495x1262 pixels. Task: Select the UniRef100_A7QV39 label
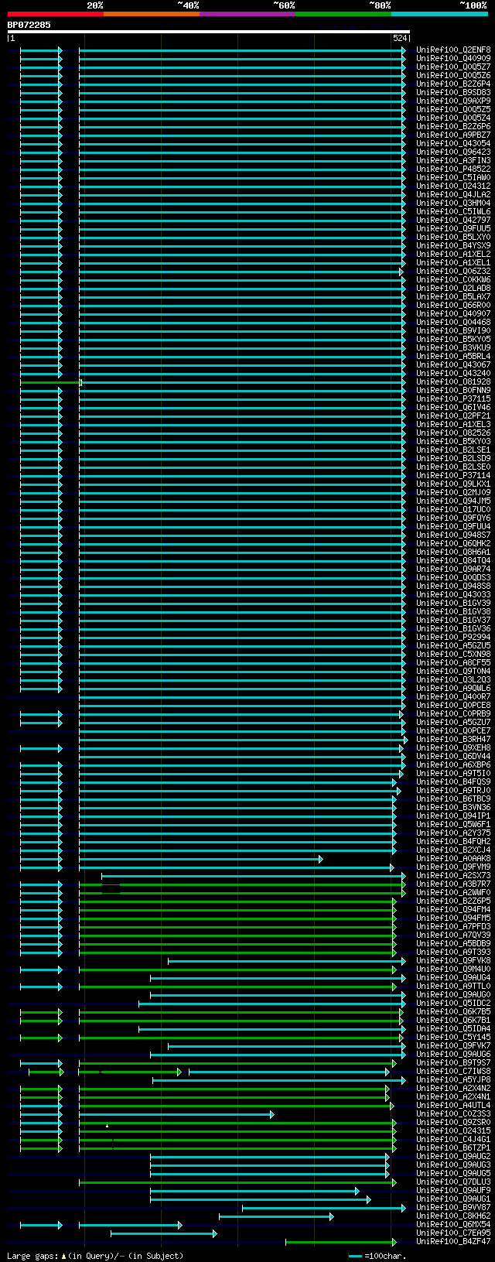tap(453, 935)
